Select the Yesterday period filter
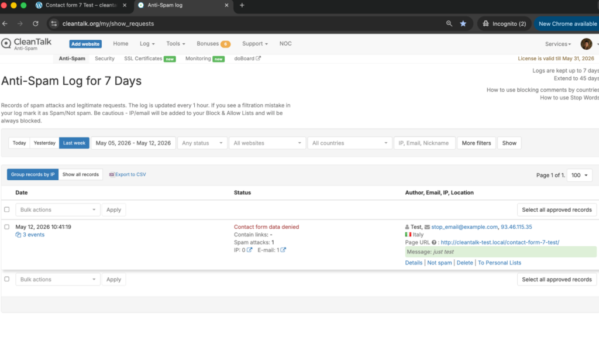Viewport: 599px width, 337px height. pyautogui.click(x=44, y=143)
